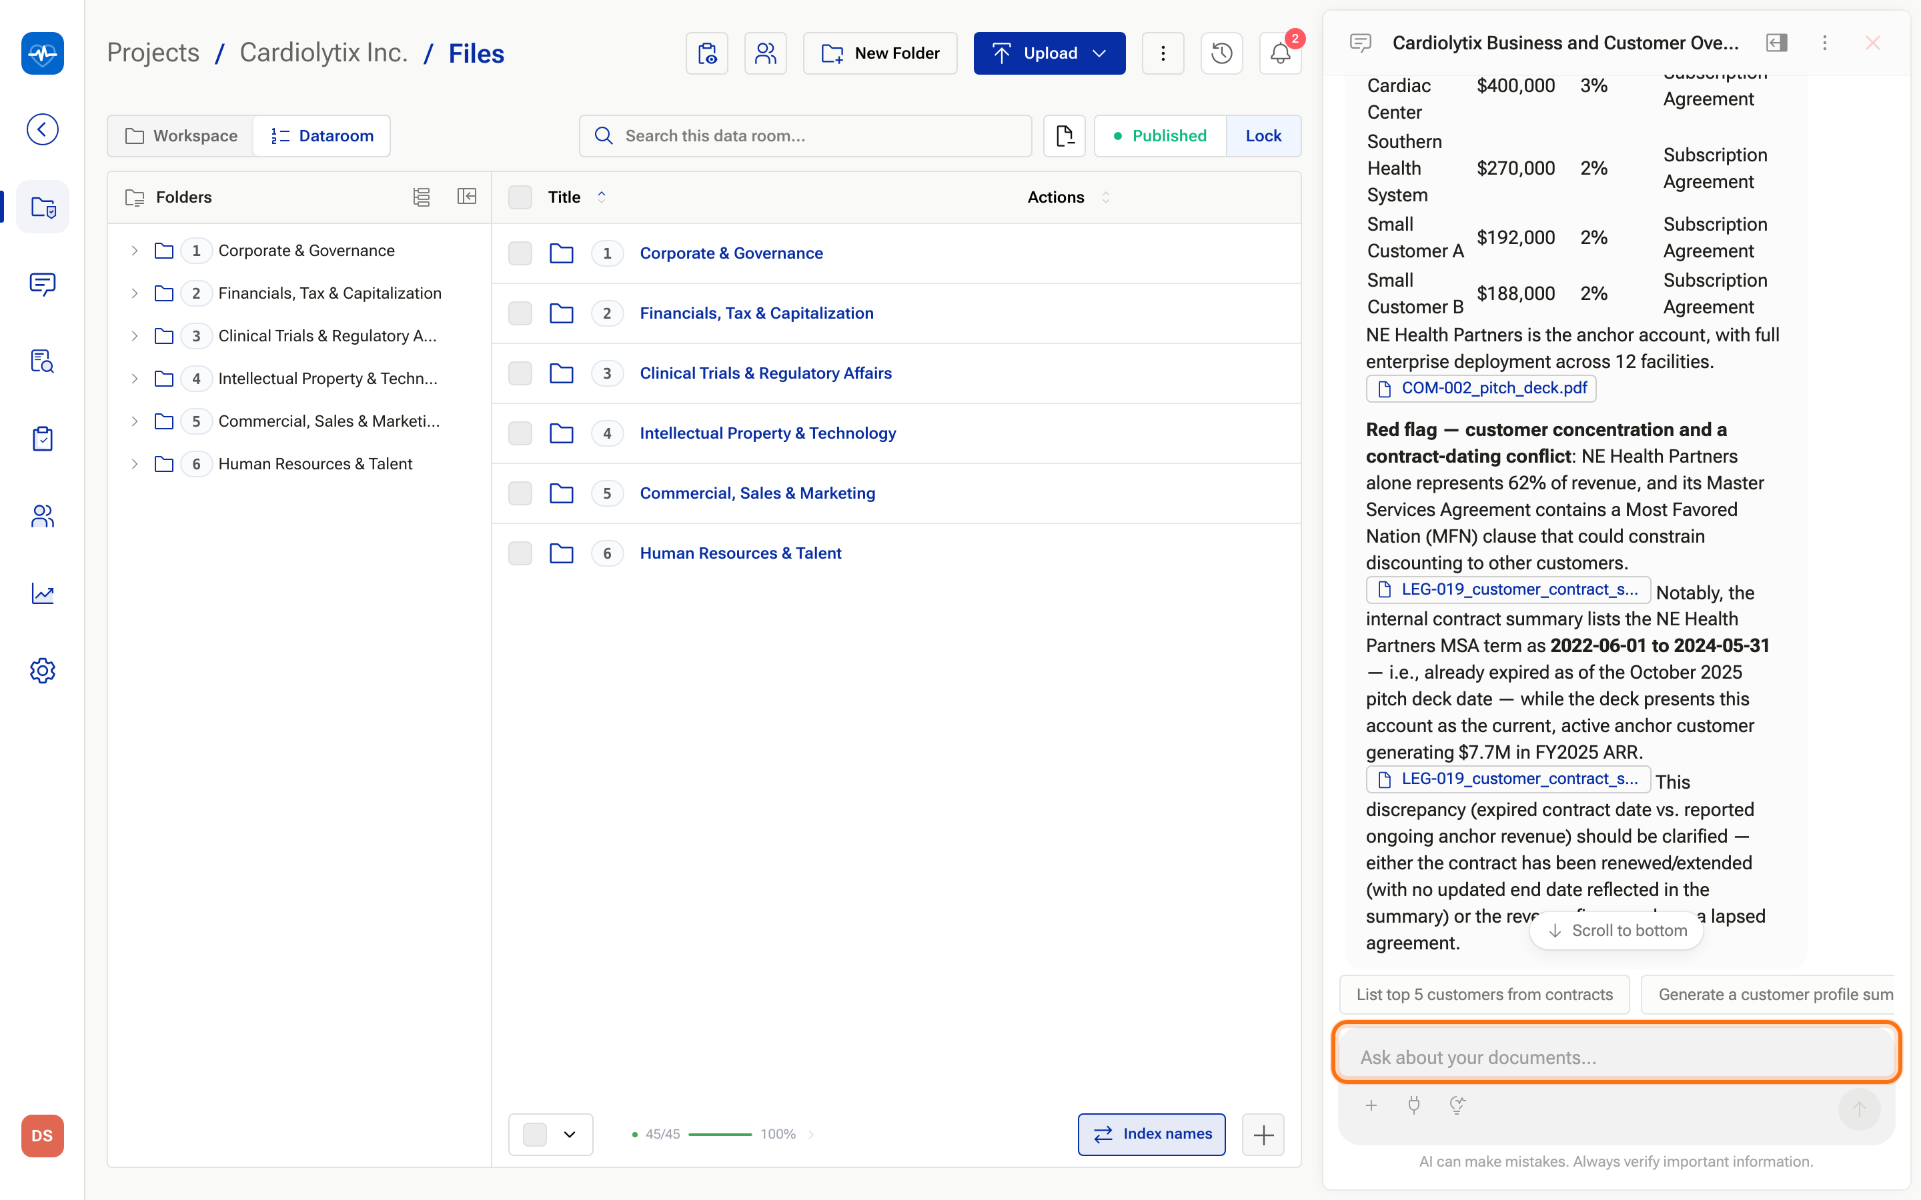Open the Files section in sidebar
The width and height of the screenshot is (1921, 1200).
(42, 207)
